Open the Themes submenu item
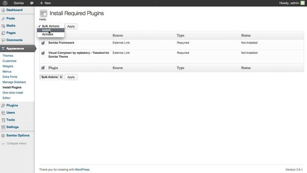307x173 pixels. (8, 56)
